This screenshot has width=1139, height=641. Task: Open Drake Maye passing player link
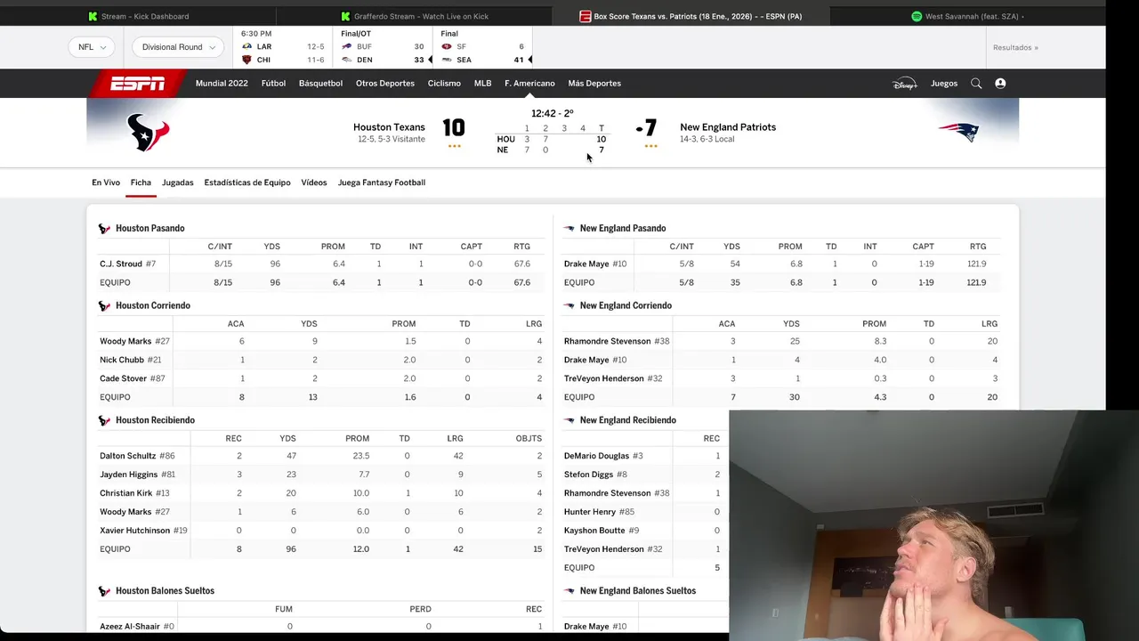pos(586,264)
